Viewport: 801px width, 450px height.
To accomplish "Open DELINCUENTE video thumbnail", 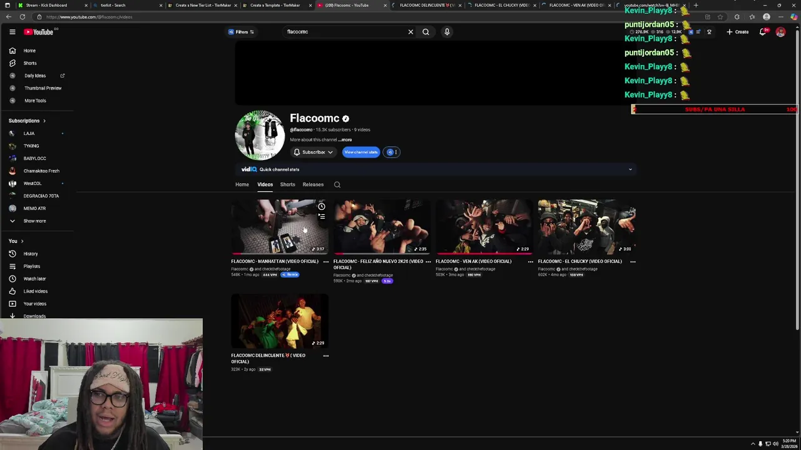I will click(x=279, y=321).
